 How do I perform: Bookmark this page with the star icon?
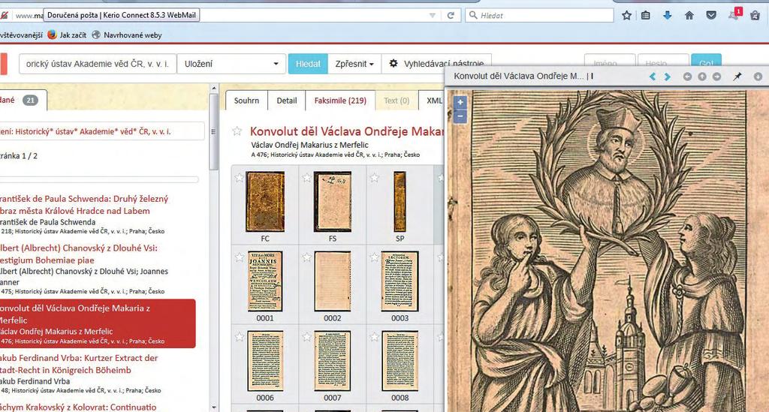626,15
